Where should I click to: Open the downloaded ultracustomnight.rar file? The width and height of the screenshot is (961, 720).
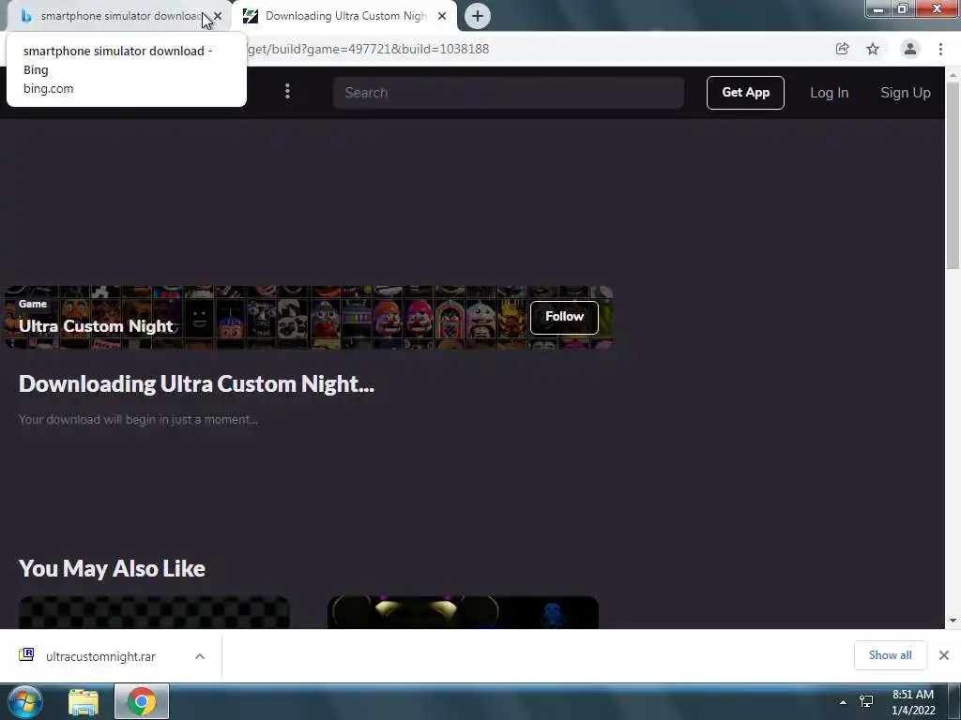click(x=99, y=656)
